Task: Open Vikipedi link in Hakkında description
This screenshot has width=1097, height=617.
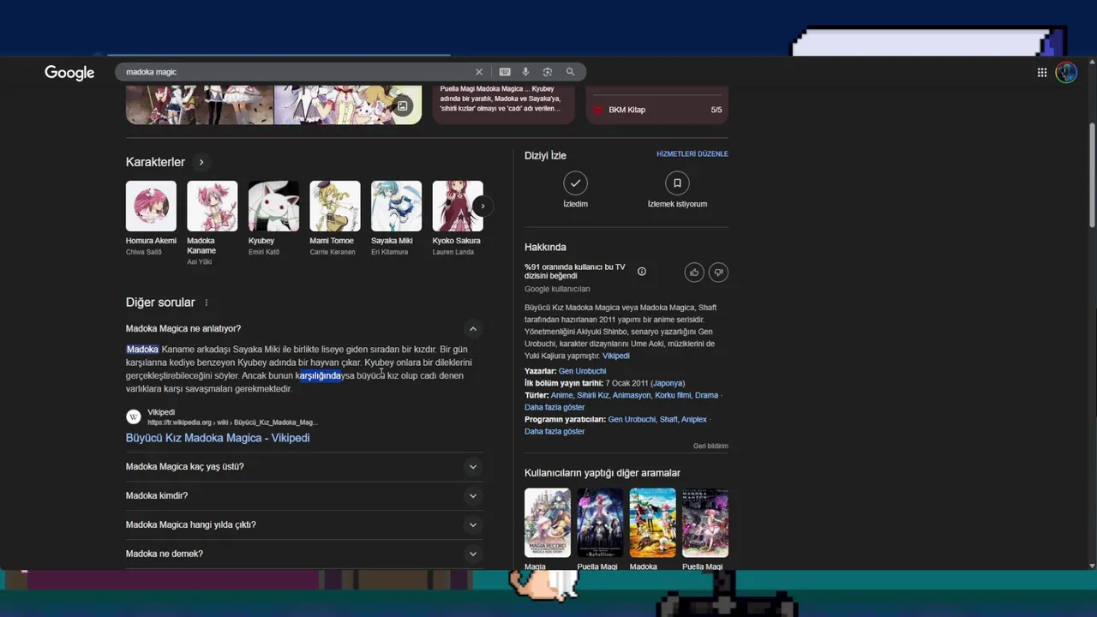Action: [x=615, y=356]
